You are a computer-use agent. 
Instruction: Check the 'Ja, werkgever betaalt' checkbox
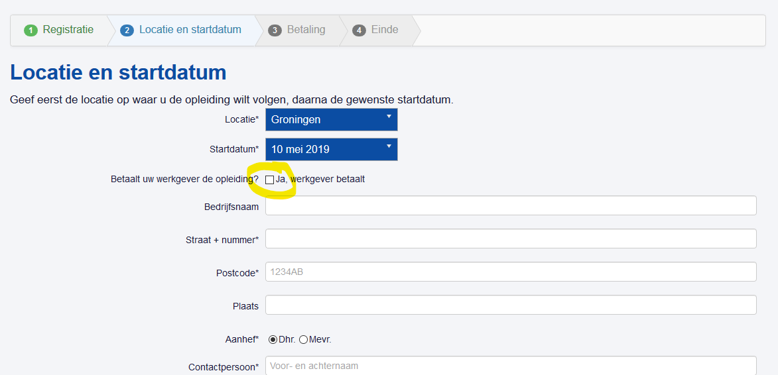(x=269, y=180)
